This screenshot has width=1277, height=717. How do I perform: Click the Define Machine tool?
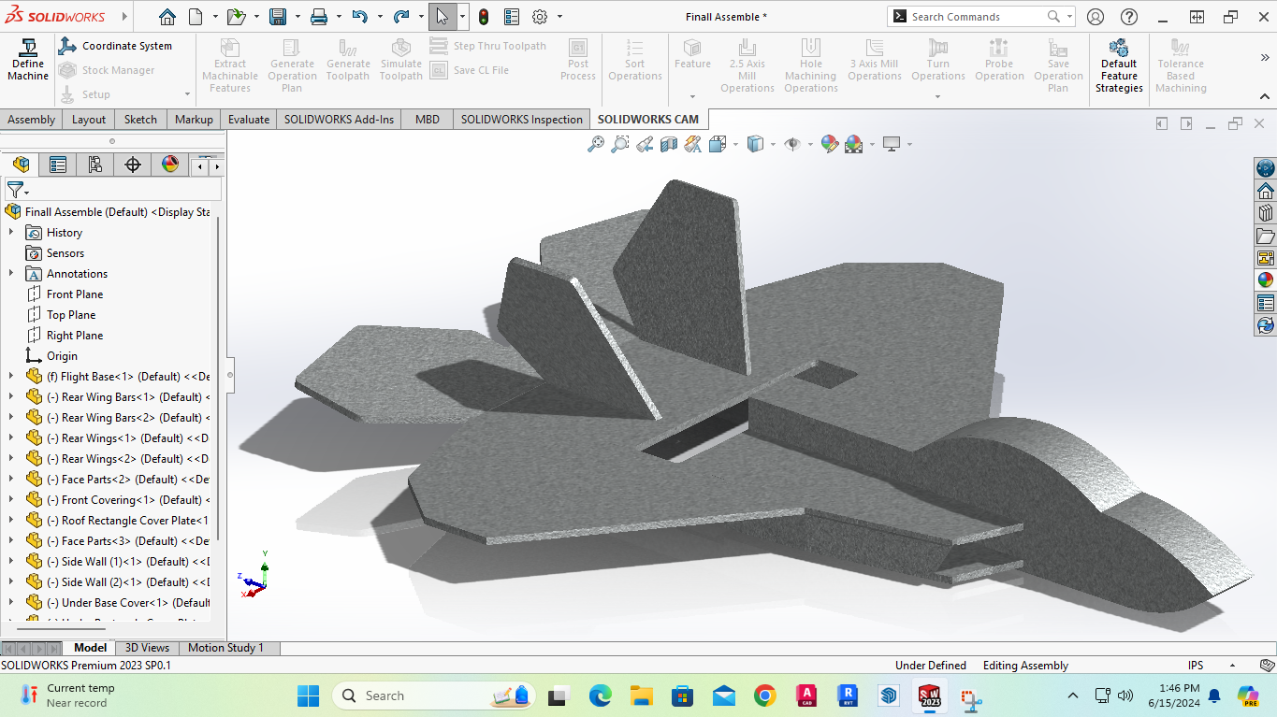(28, 60)
